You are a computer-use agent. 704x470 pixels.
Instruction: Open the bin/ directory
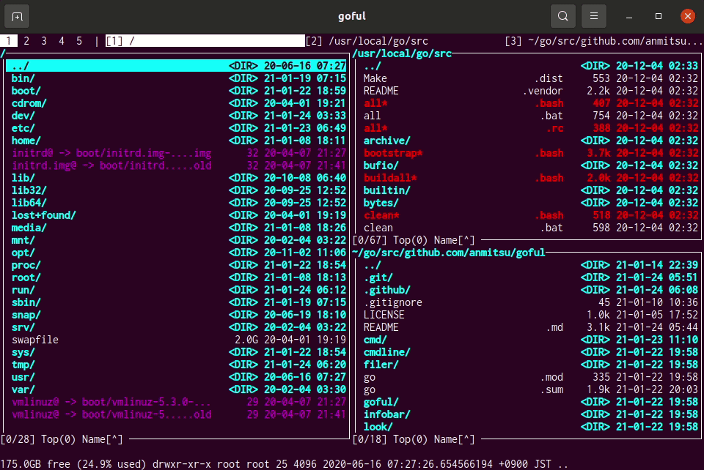pyautogui.click(x=179, y=78)
